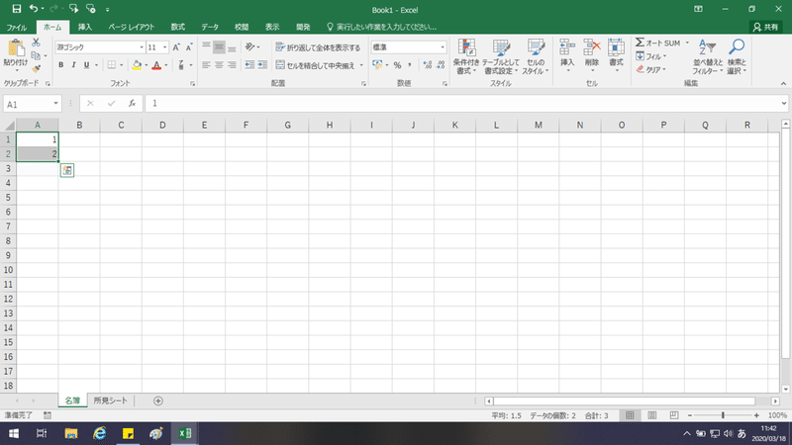Decrease decimal places

441,65
